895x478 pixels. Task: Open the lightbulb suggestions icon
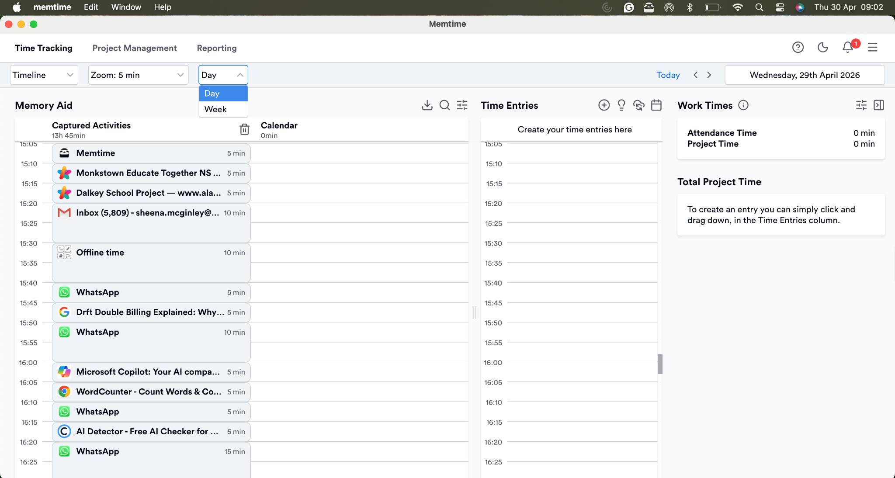coord(621,105)
